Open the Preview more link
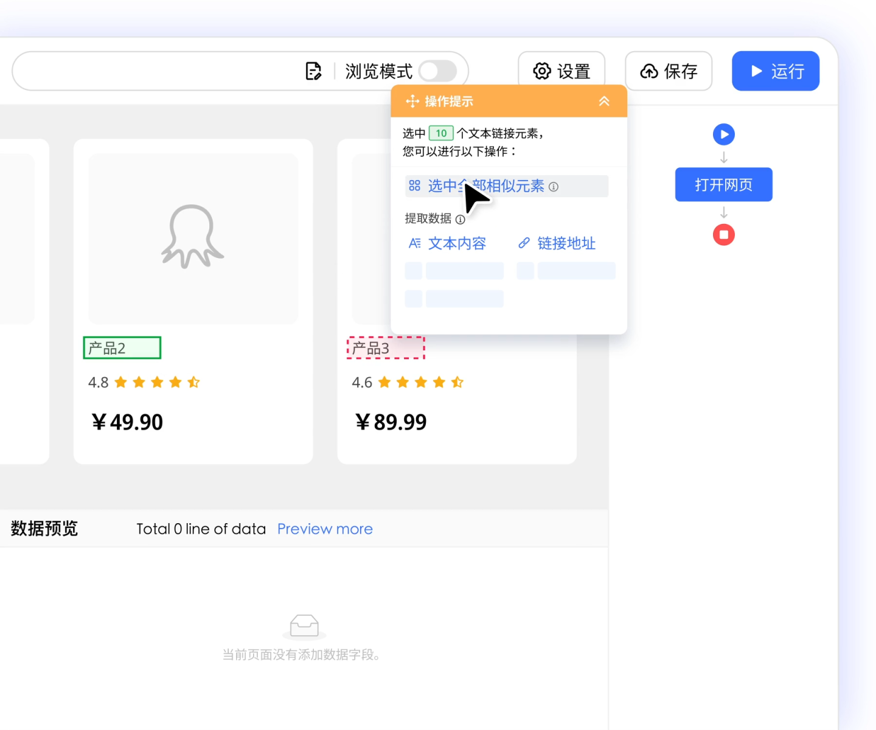 [325, 529]
